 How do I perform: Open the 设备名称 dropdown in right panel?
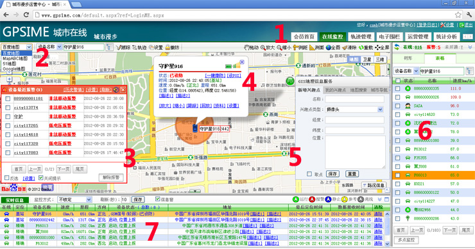[406, 71]
